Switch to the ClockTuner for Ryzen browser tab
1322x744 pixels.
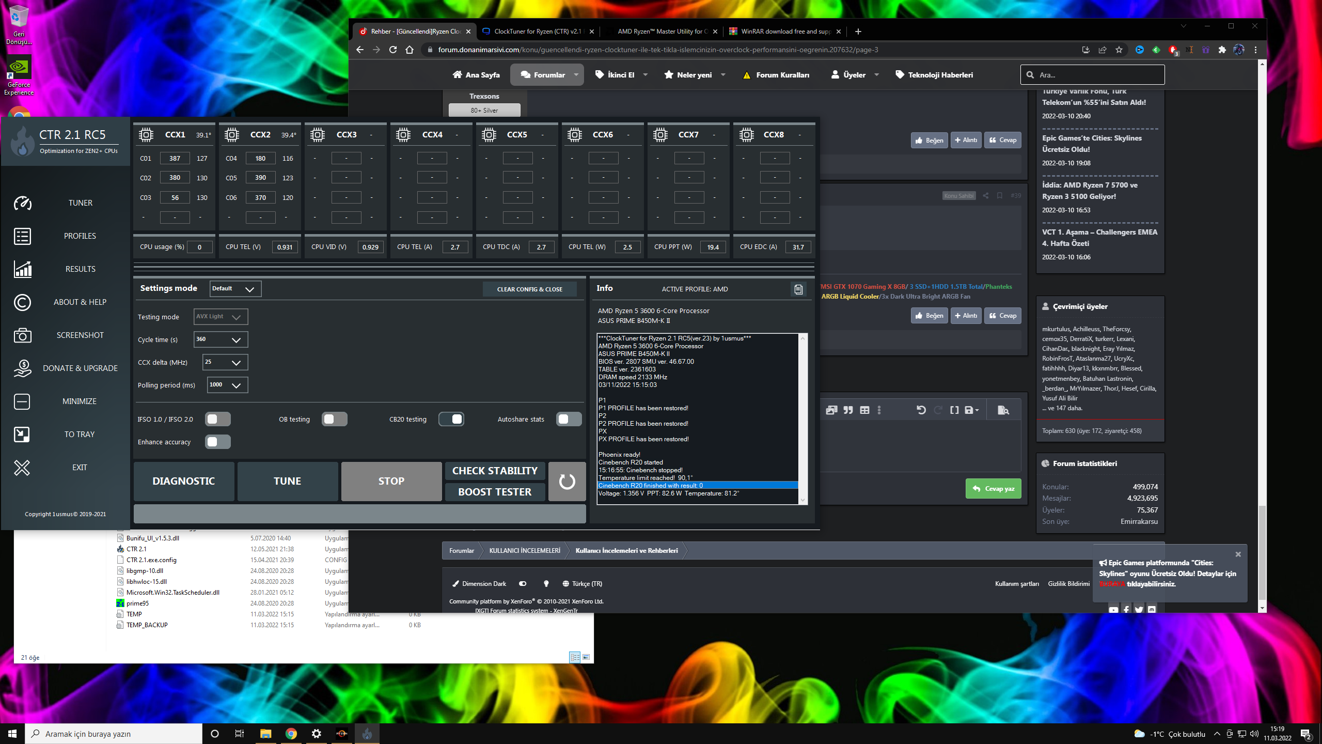[537, 32]
